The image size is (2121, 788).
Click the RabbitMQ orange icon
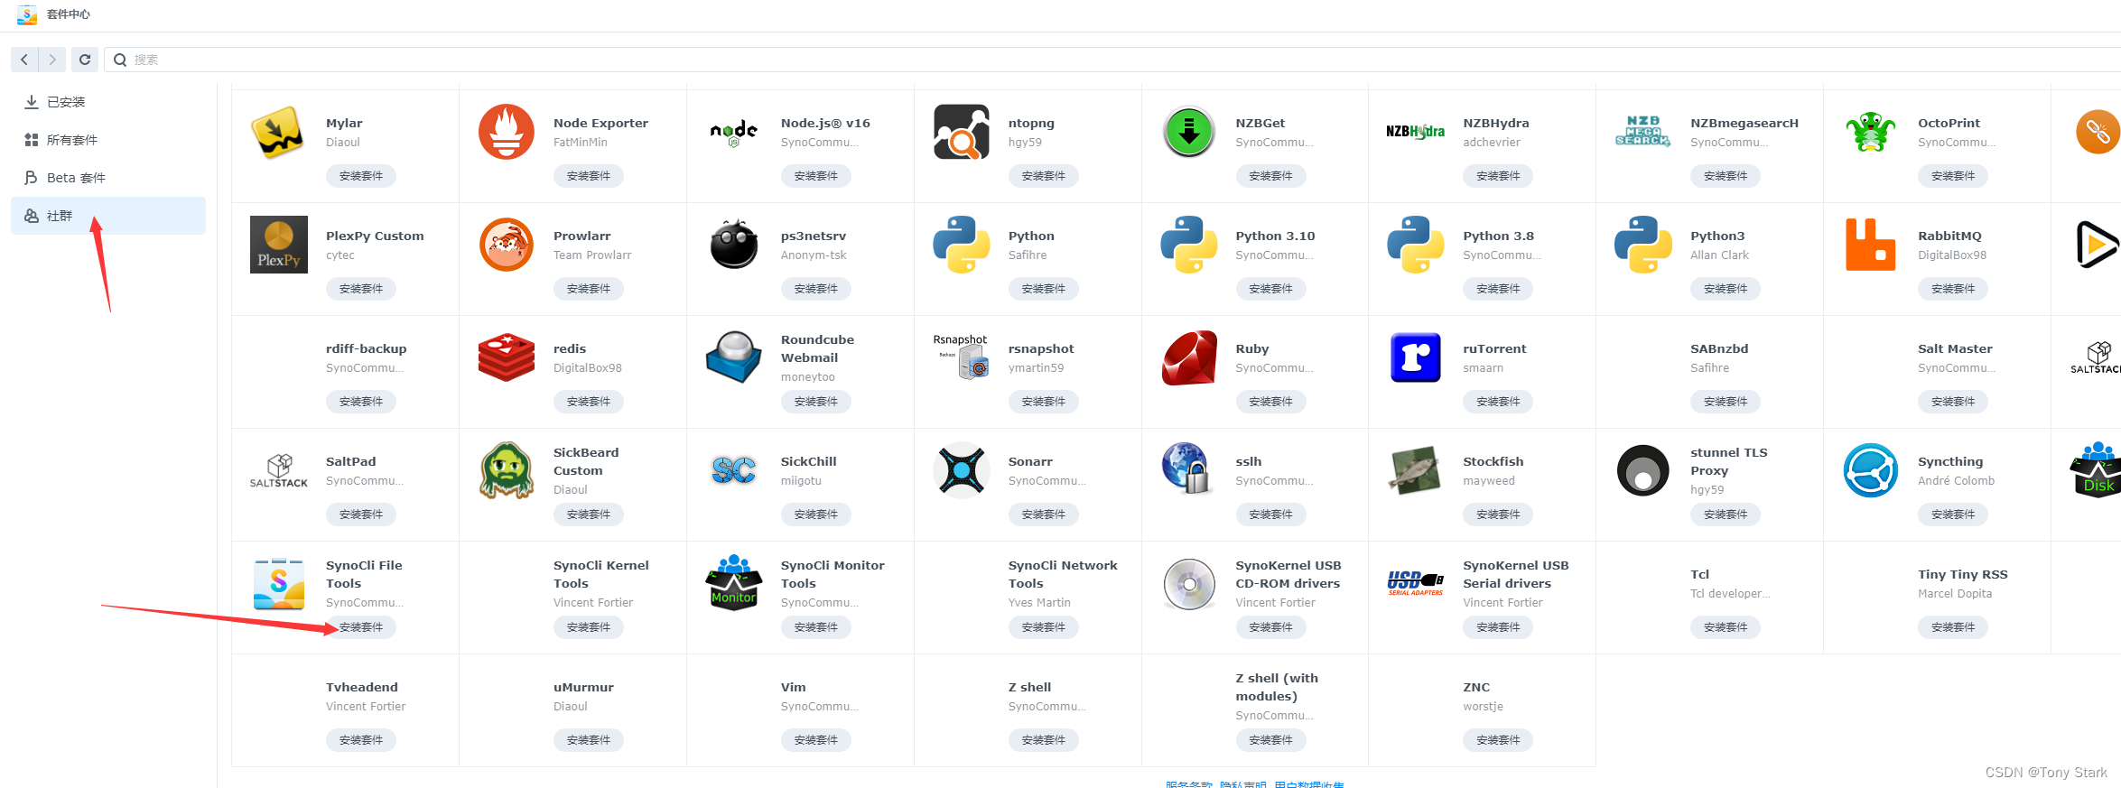click(x=1871, y=245)
